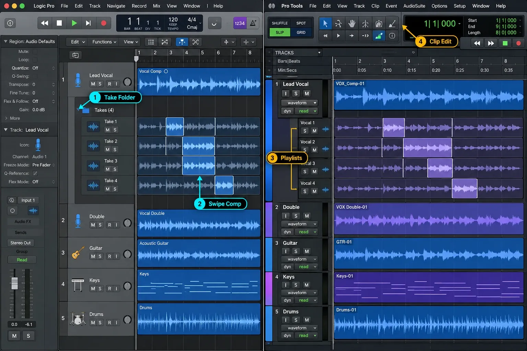Click the Keys track keyboard icon in Logic
The width and height of the screenshot is (527, 351).
[78, 285]
